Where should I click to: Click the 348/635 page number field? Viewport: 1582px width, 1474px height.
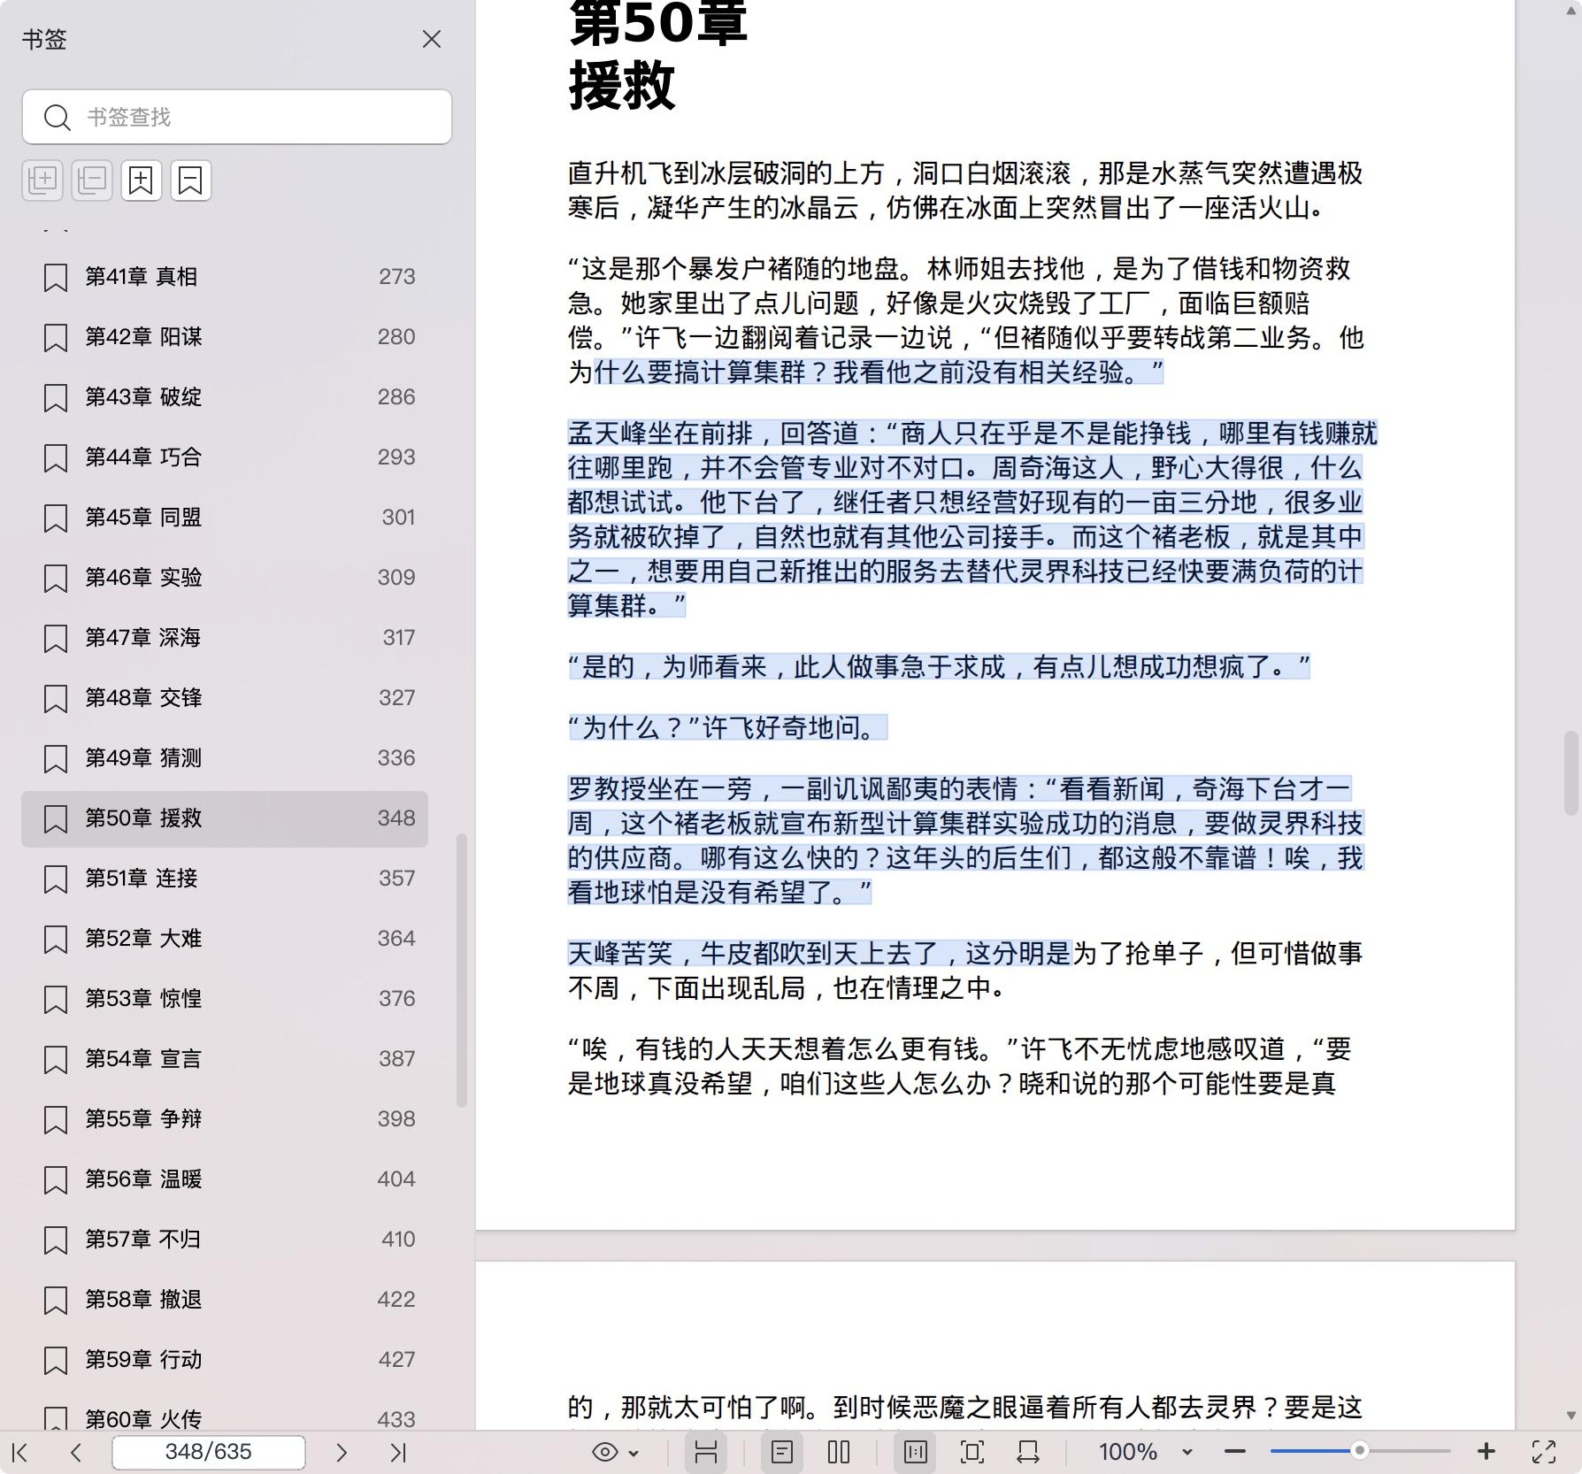coord(209,1452)
